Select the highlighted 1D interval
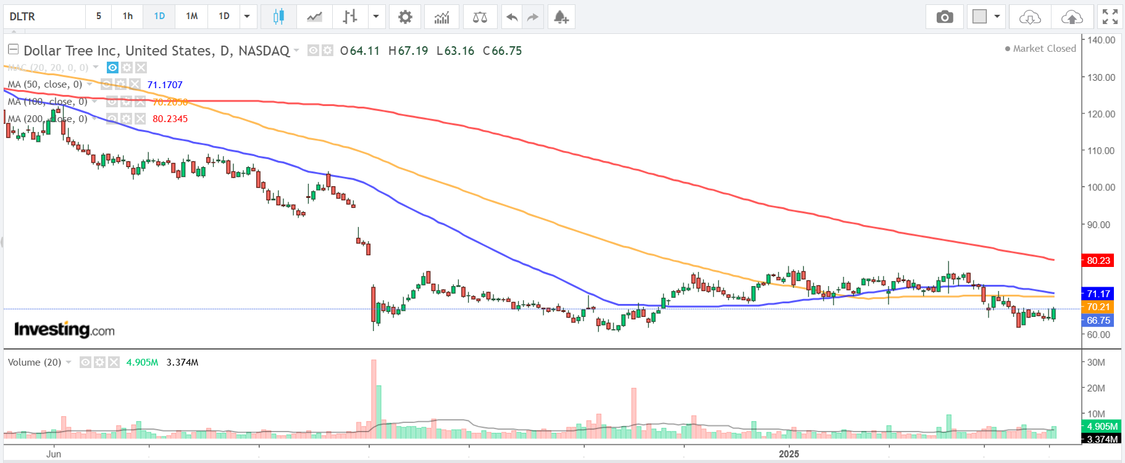Viewport: 1125px width, 463px height. (159, 17)
